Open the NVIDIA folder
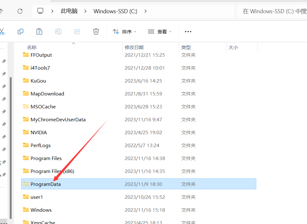This screenshot has width=307, height=224. pyautogui.click(x=38, y=132)
